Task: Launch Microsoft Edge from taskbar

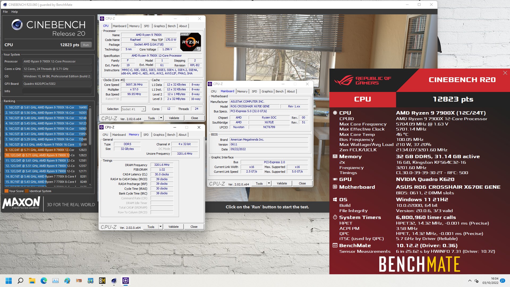Action: pos(44,281)
